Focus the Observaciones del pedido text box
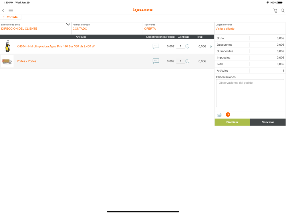This screenshot has height=214, width=286. [250, 93]
